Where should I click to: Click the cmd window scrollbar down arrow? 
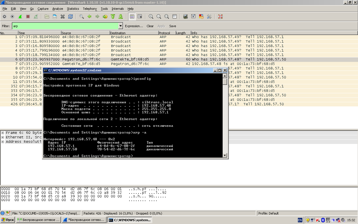(225, 155)
